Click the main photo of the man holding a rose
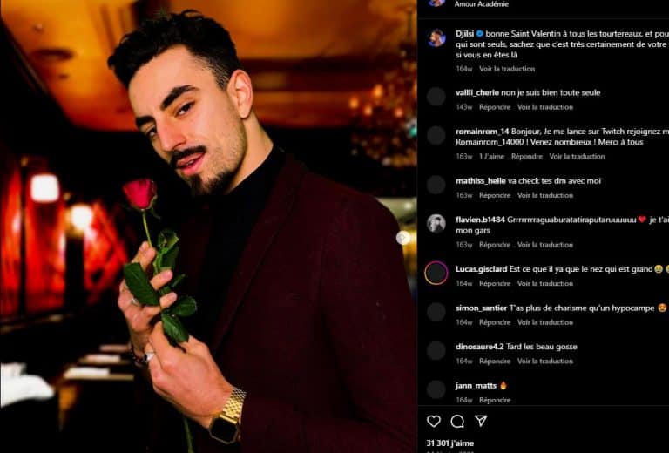This screenshot has height=453, width=669. [208, 226]
